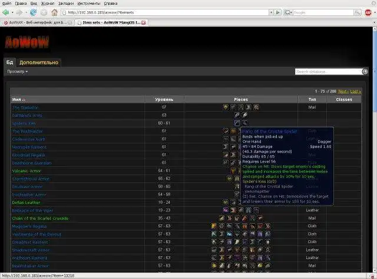The width and height of the screenshot is (377, 279).
Task: Select the Дополнительно site tab
Action: click(x=39, y=63)
